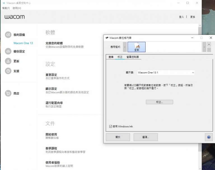Open 更多 in the header
The image size is (215, 170).
(193, 17)
